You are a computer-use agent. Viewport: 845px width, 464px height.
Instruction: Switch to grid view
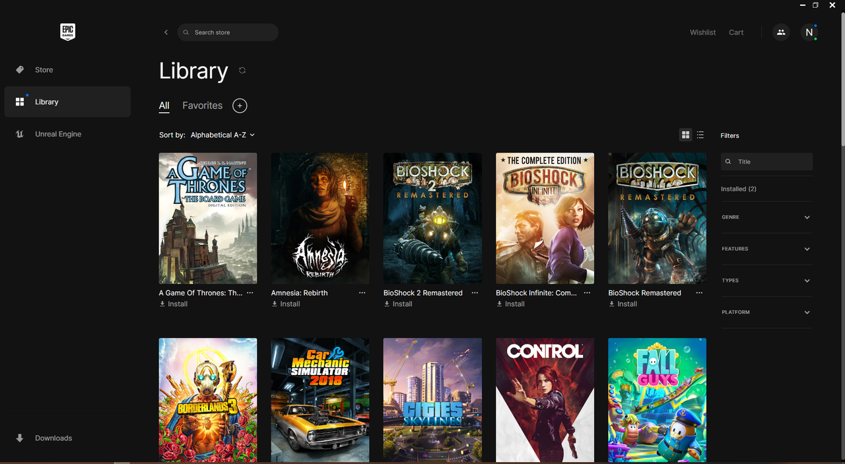(x=686, y=135)
